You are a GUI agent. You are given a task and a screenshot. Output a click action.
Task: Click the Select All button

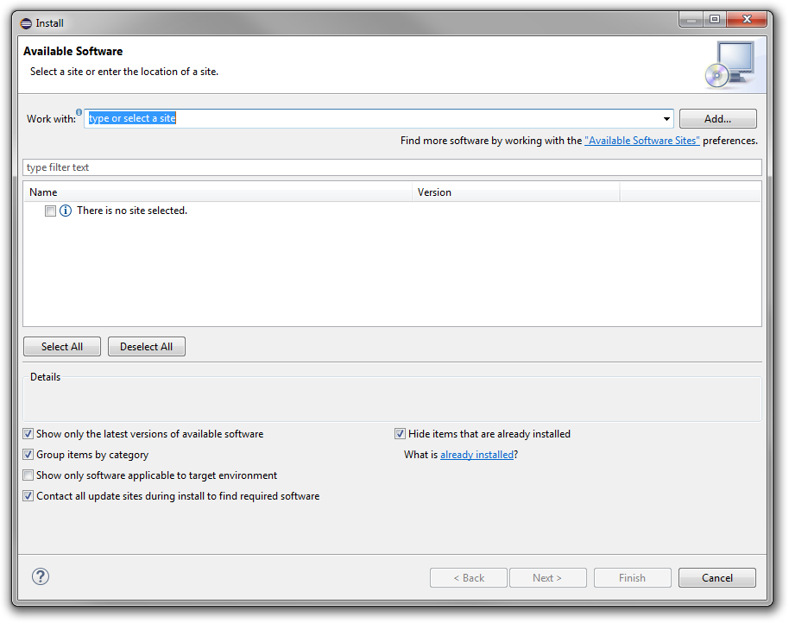[62, 347]
